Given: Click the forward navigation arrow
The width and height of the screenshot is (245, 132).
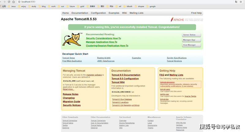Looking at the screenshot, I should pyautogui.click(x=4, y=2).
